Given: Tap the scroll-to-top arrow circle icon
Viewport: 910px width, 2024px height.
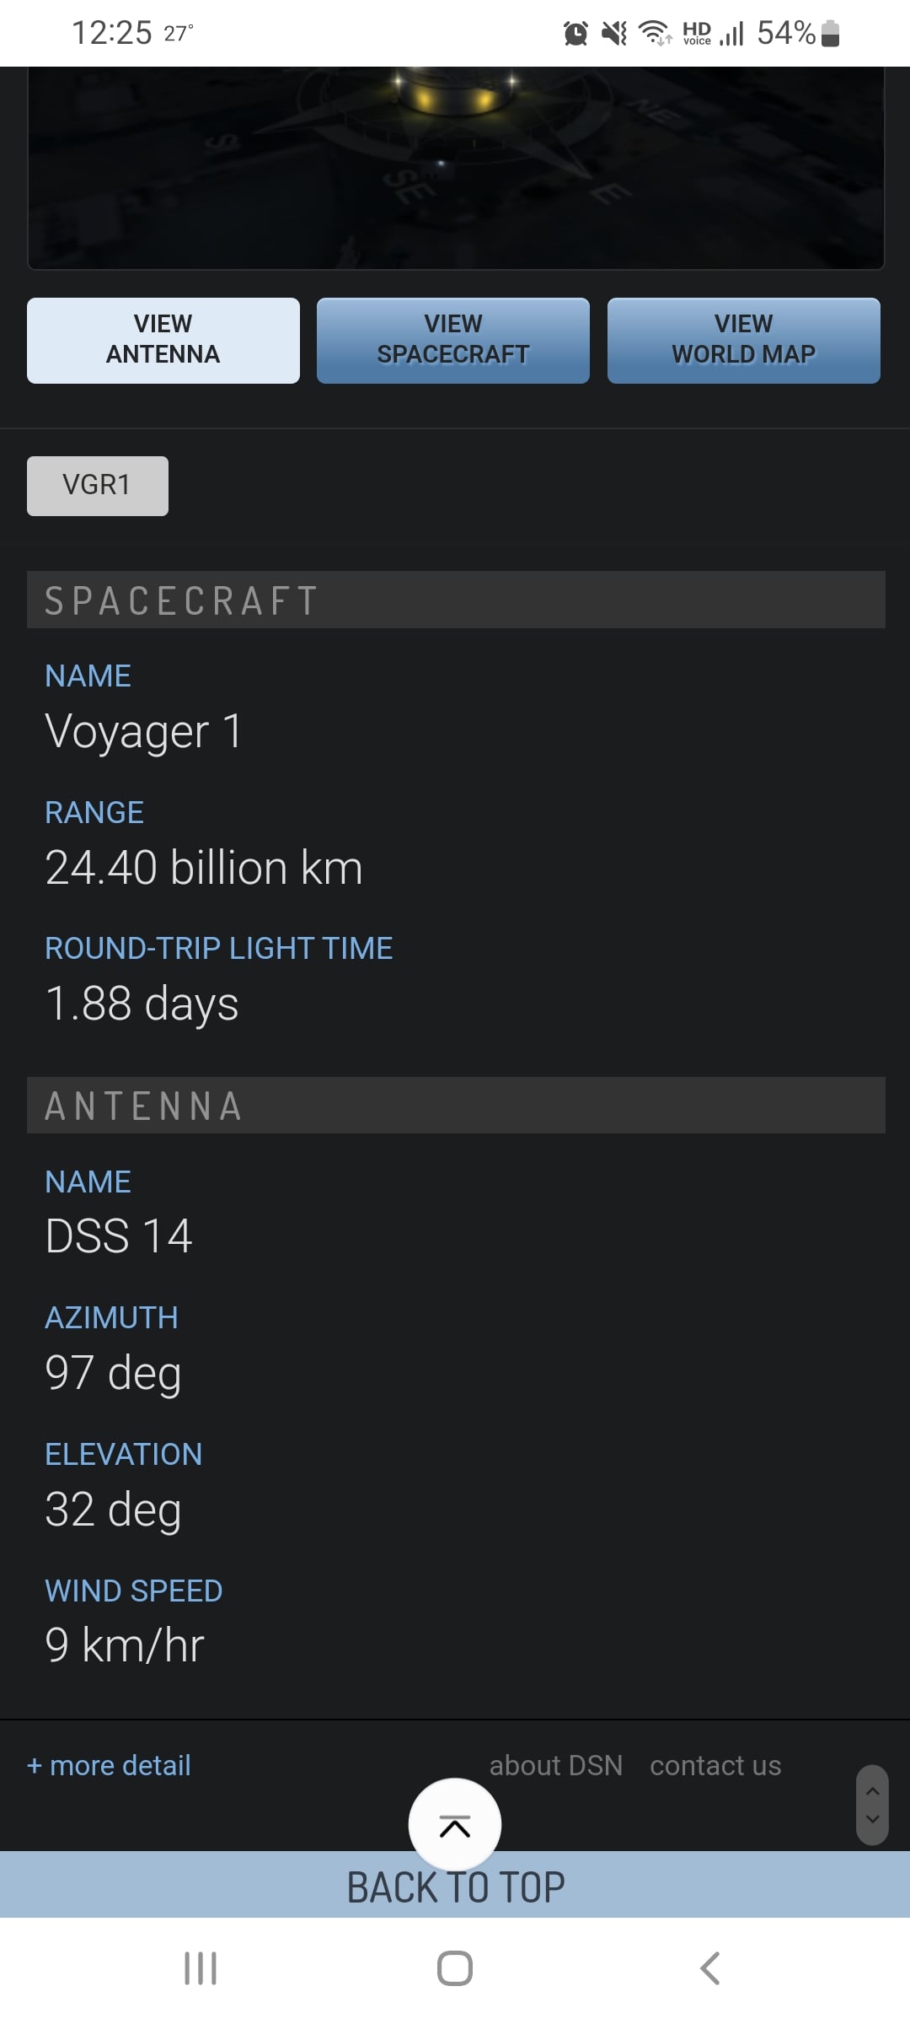Looking at the screenshot, I should point(455,1825).
